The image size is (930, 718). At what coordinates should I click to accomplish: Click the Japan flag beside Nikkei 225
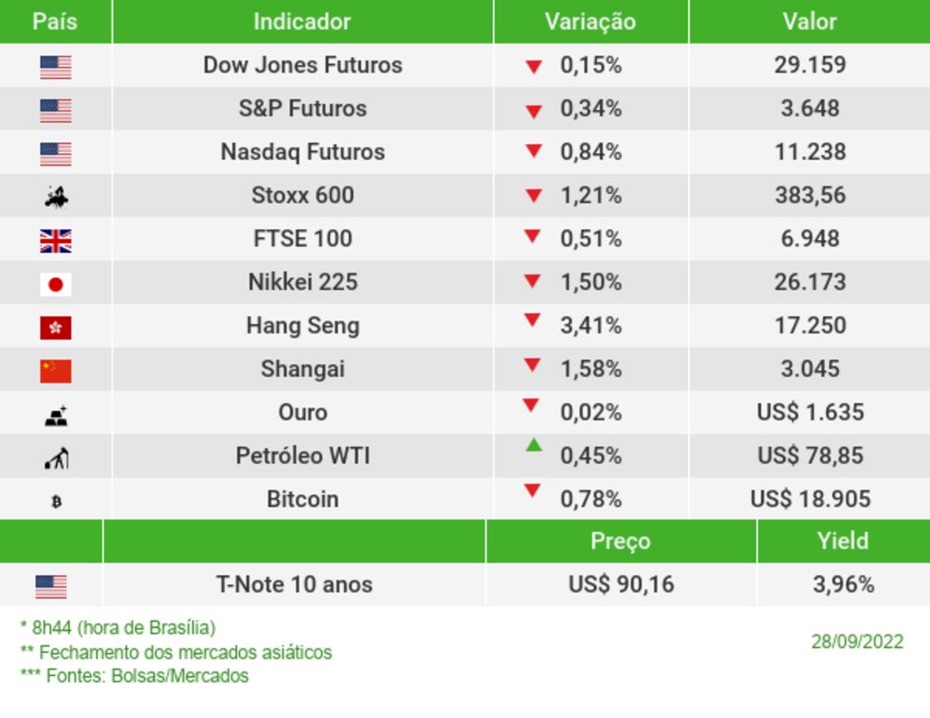pyautogui.click(x=56, y=284)
